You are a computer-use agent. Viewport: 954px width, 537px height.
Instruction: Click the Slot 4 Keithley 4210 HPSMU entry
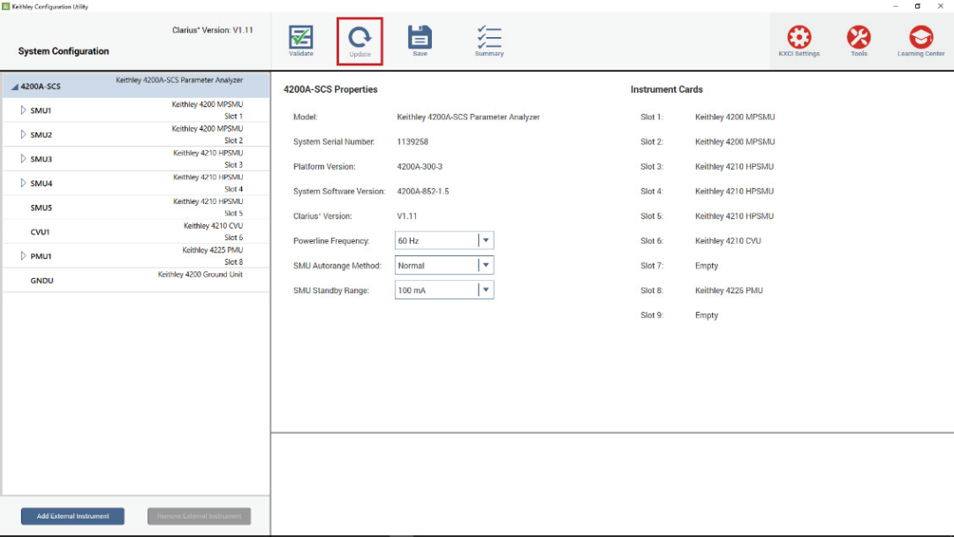coord(734,192)
